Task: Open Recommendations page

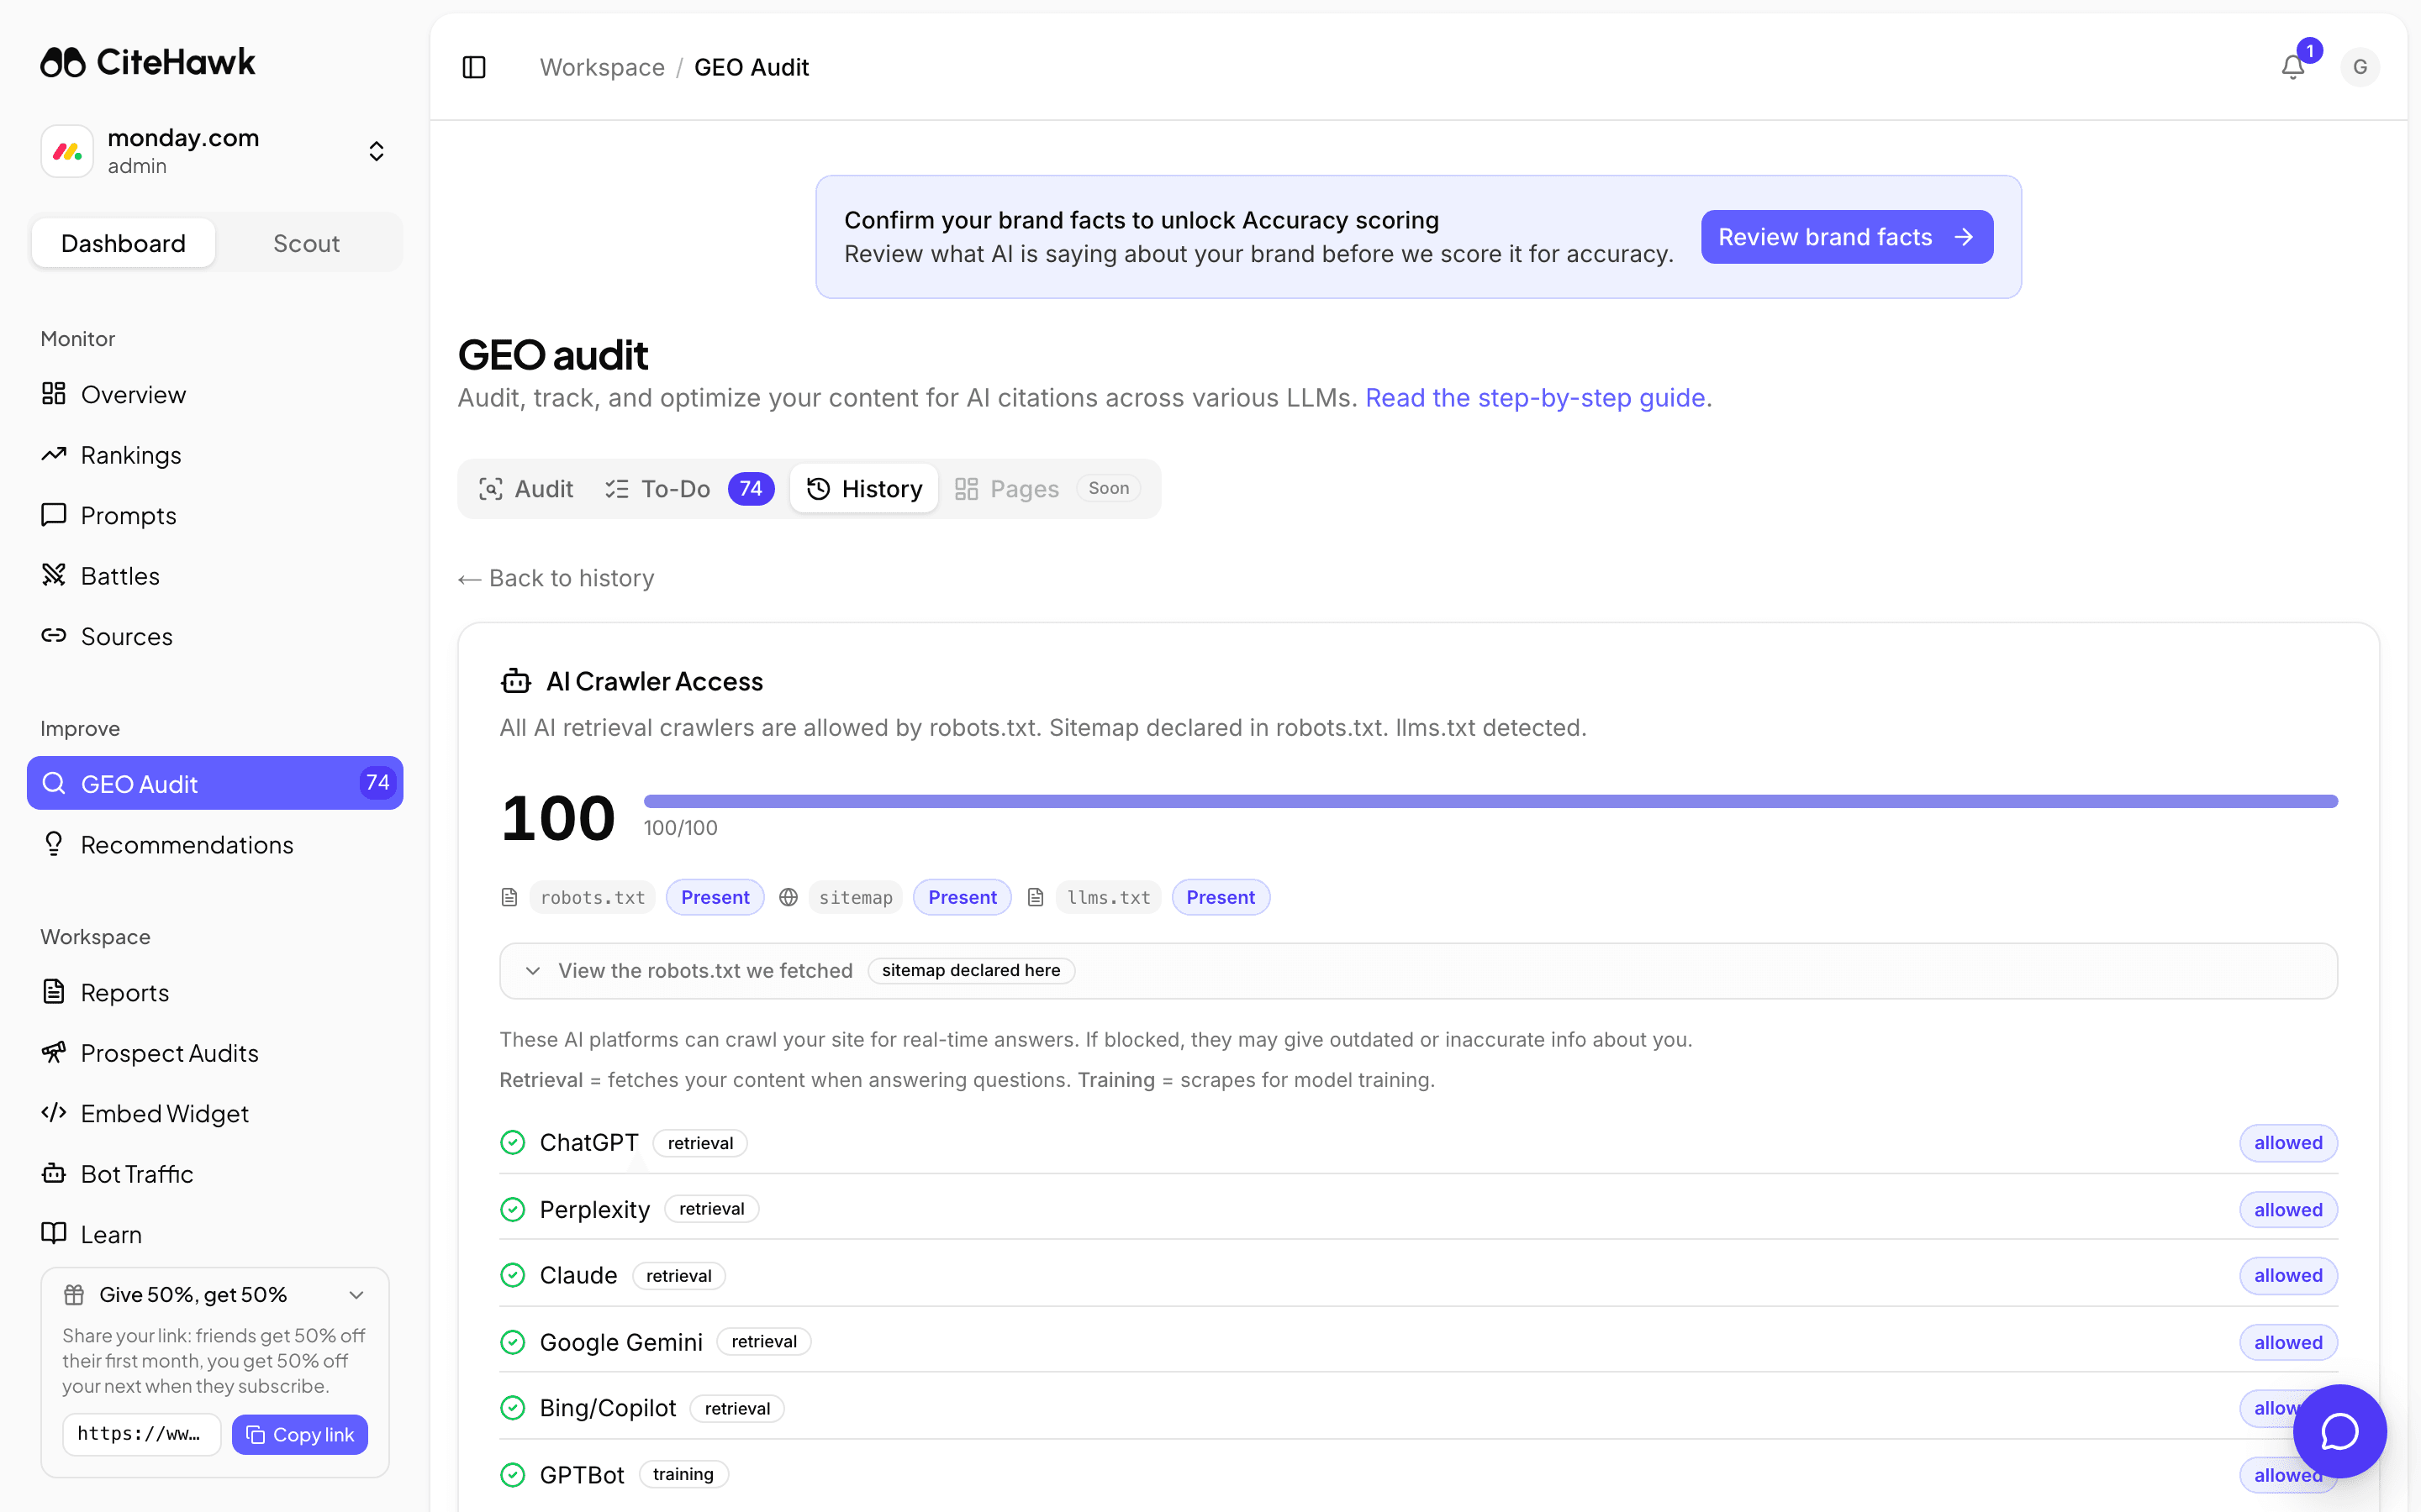Action: (215, 844)
